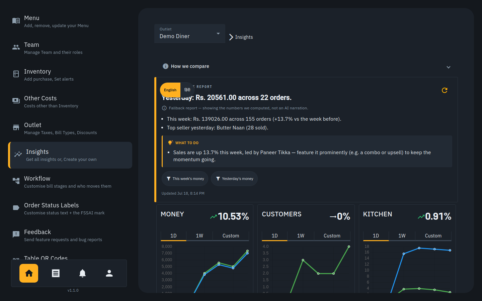Click the last data point on Customers chart

pyautogui.click(x=349, y=246)
